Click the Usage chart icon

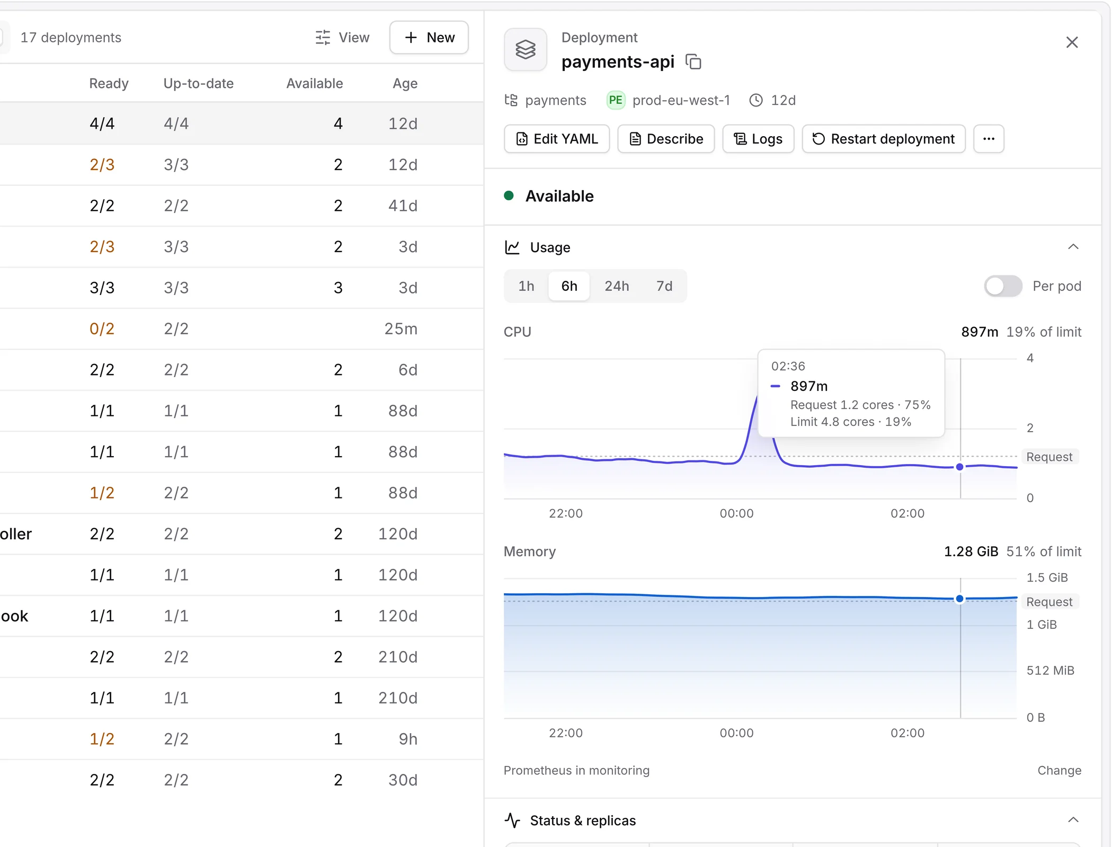coord(512,247)
